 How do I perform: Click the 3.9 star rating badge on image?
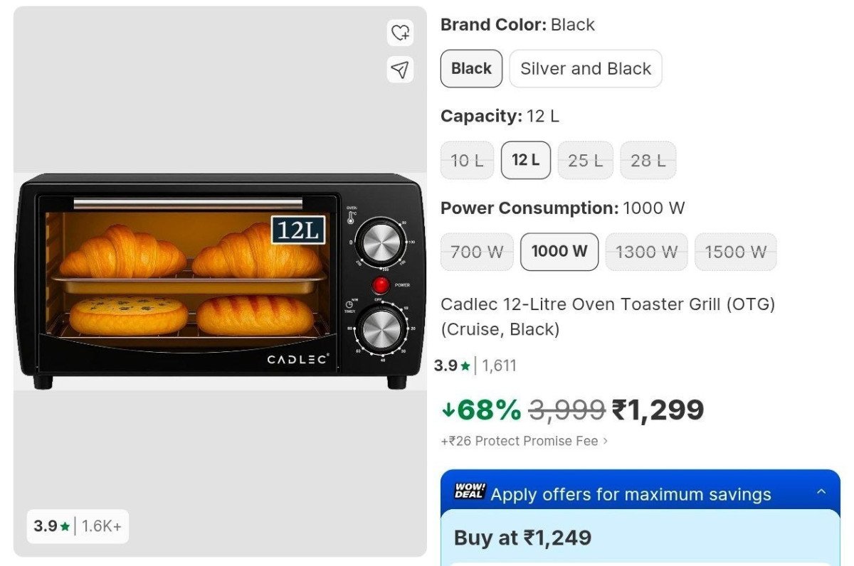tap(78, 526)
